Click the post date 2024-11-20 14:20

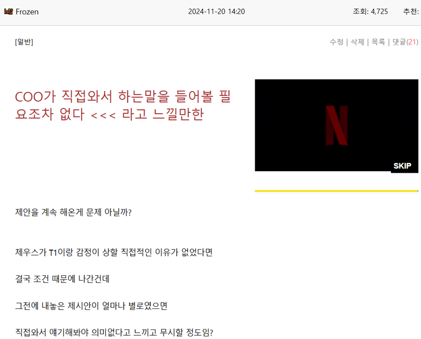click(216, 12)
